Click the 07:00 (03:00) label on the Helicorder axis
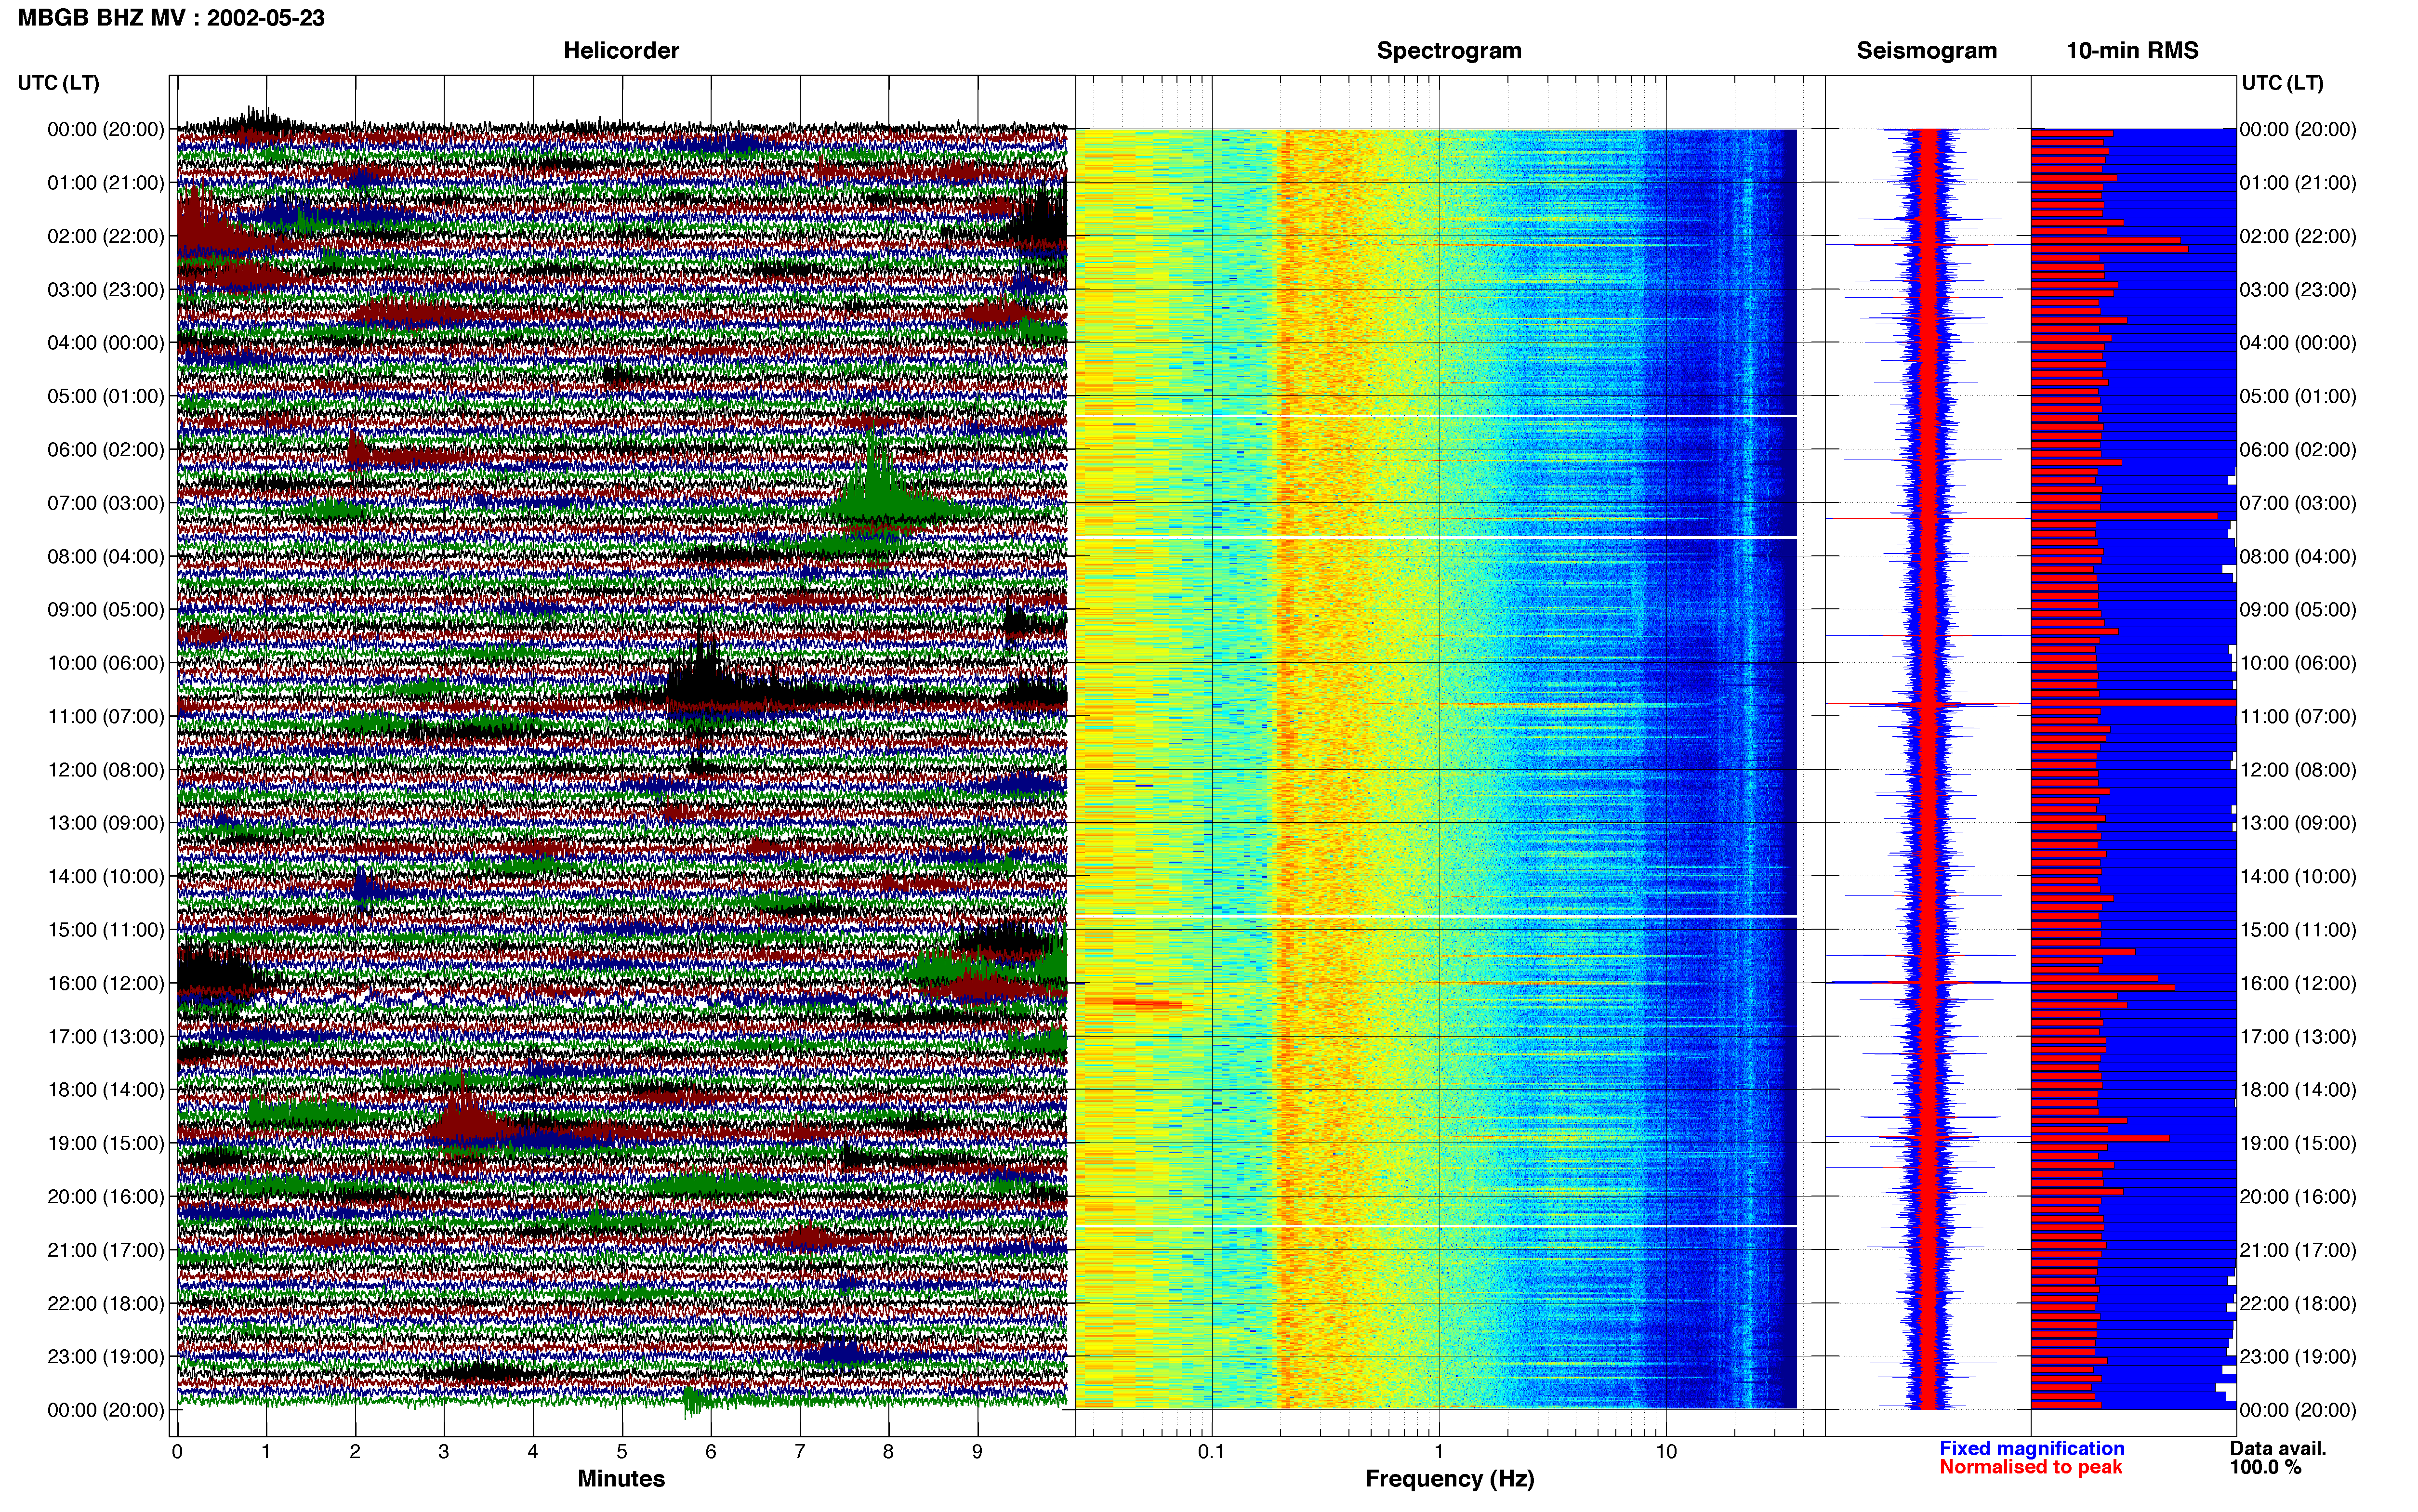2418x1512 pixels. click(x=106, y=503)
